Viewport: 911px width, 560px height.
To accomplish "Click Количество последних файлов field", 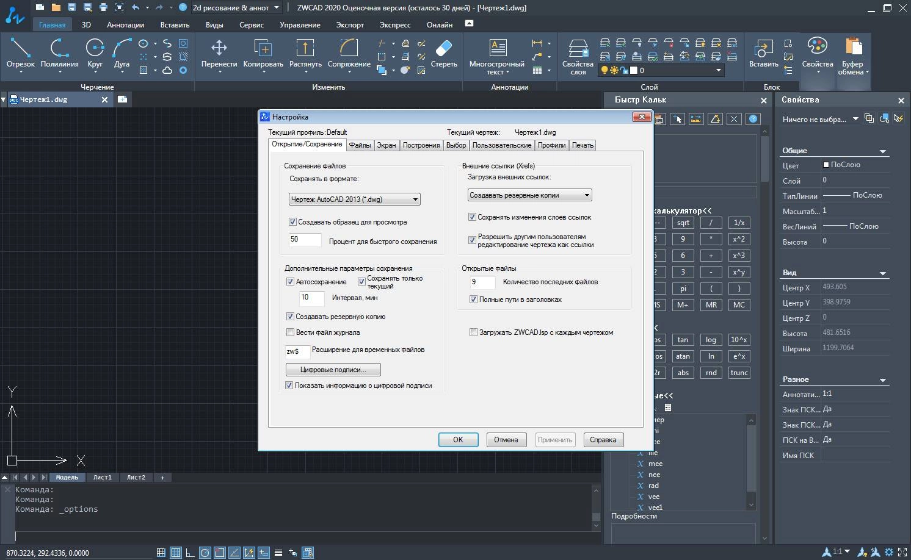I will (x=482, y=282).
